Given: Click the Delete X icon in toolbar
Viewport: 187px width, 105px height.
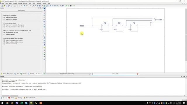Looking at the screenshot, I should 22,6.
